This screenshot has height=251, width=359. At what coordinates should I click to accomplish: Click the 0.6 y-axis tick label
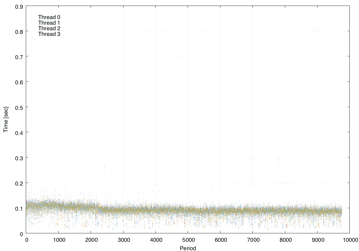click(x=19, y=82)
